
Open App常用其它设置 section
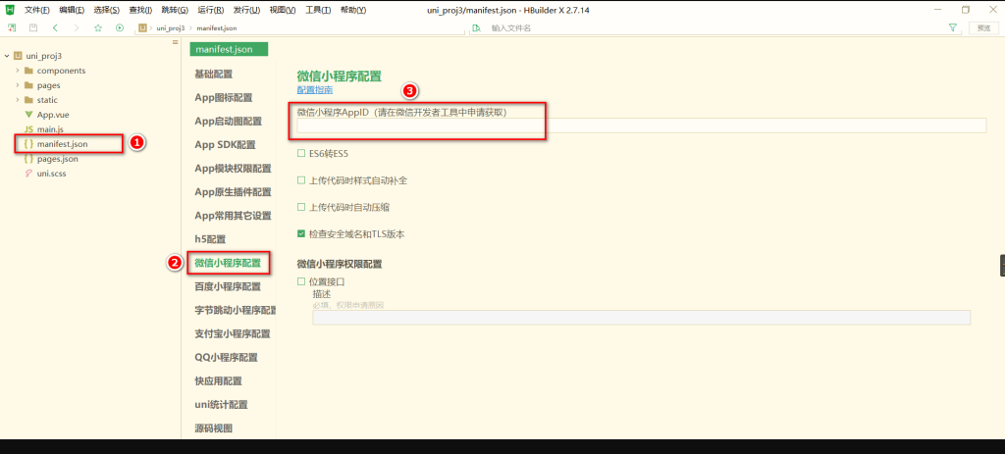pos(233,216)
